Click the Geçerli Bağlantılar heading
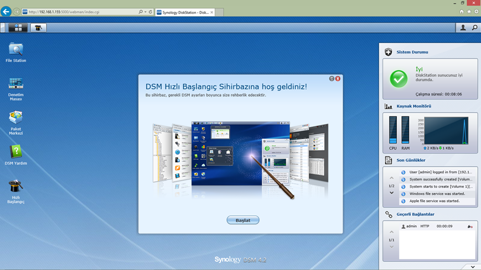Image resolution: width=481 pixels, height=270 pixels. point(415,214)
